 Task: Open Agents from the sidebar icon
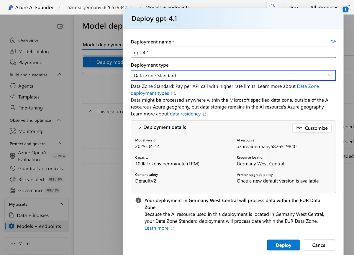[x=13, y=86]
